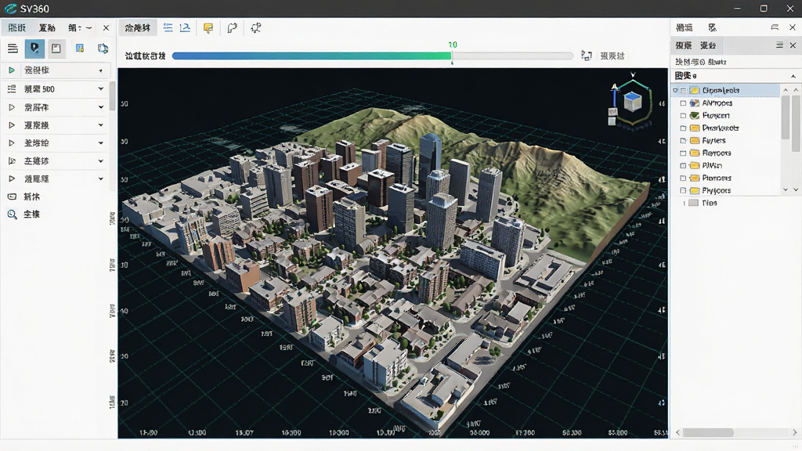
Task: Click the progress slider handle at value 10
Action: coord(452,56)
